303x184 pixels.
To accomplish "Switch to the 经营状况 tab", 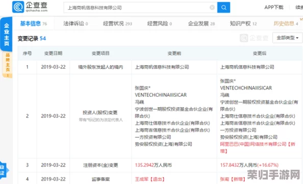I will (x=117, y=23).
